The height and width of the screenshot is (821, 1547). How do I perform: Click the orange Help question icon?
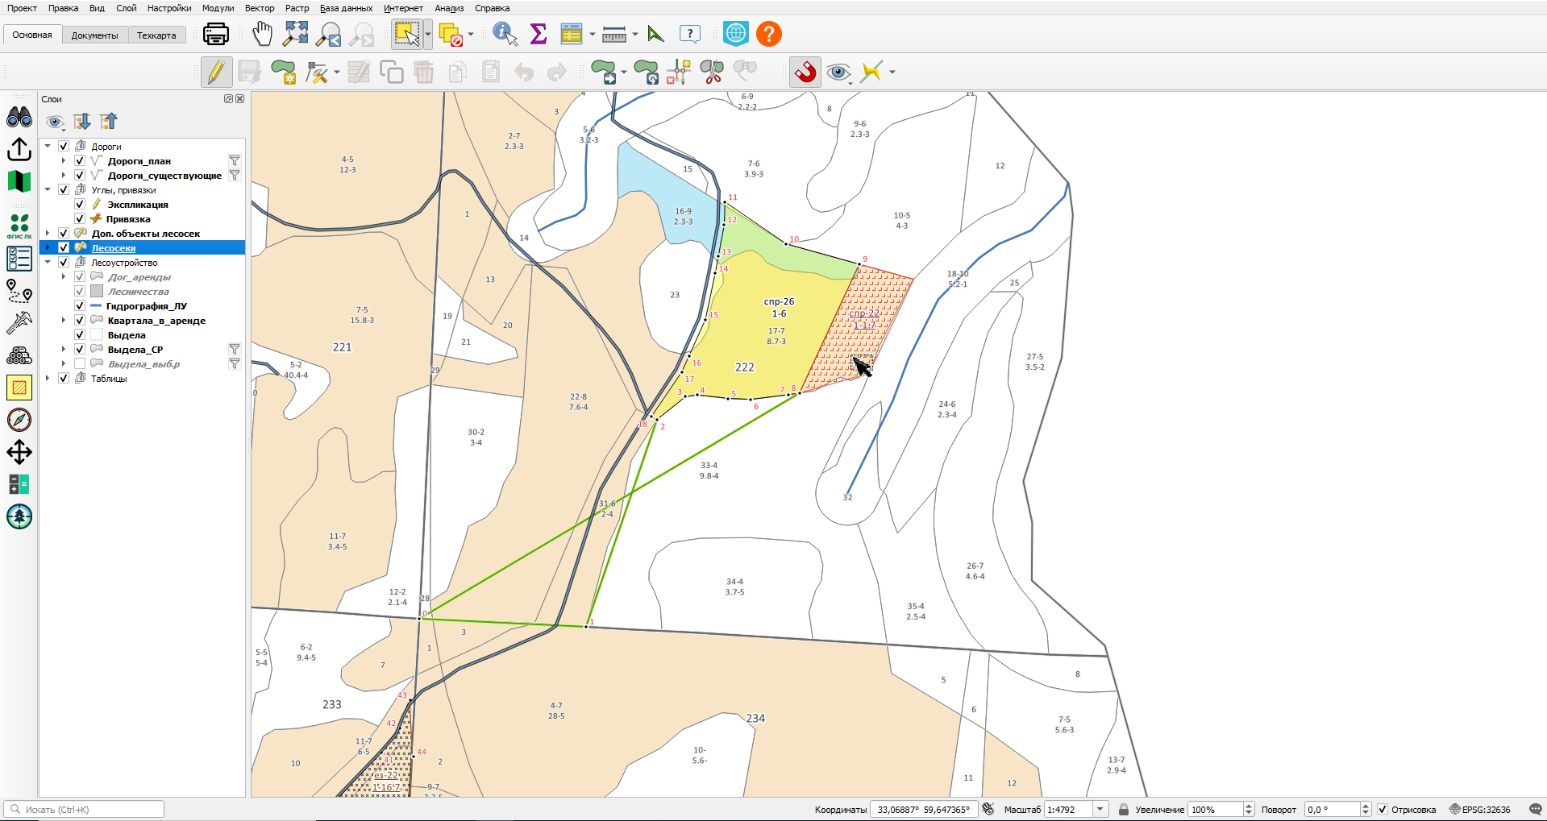point(769,34)
